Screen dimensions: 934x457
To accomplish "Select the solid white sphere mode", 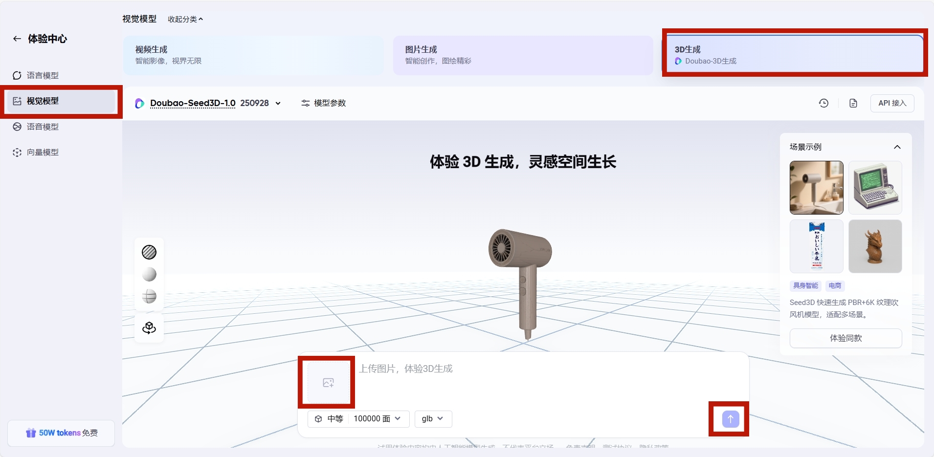I will (x=149, y=274).
